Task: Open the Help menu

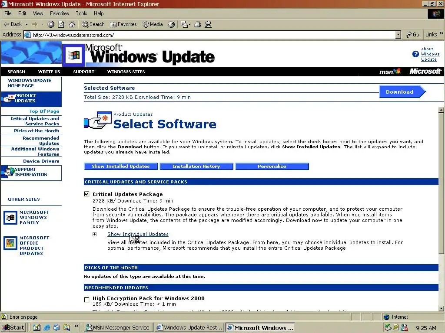Action: (x=99, y=13)
